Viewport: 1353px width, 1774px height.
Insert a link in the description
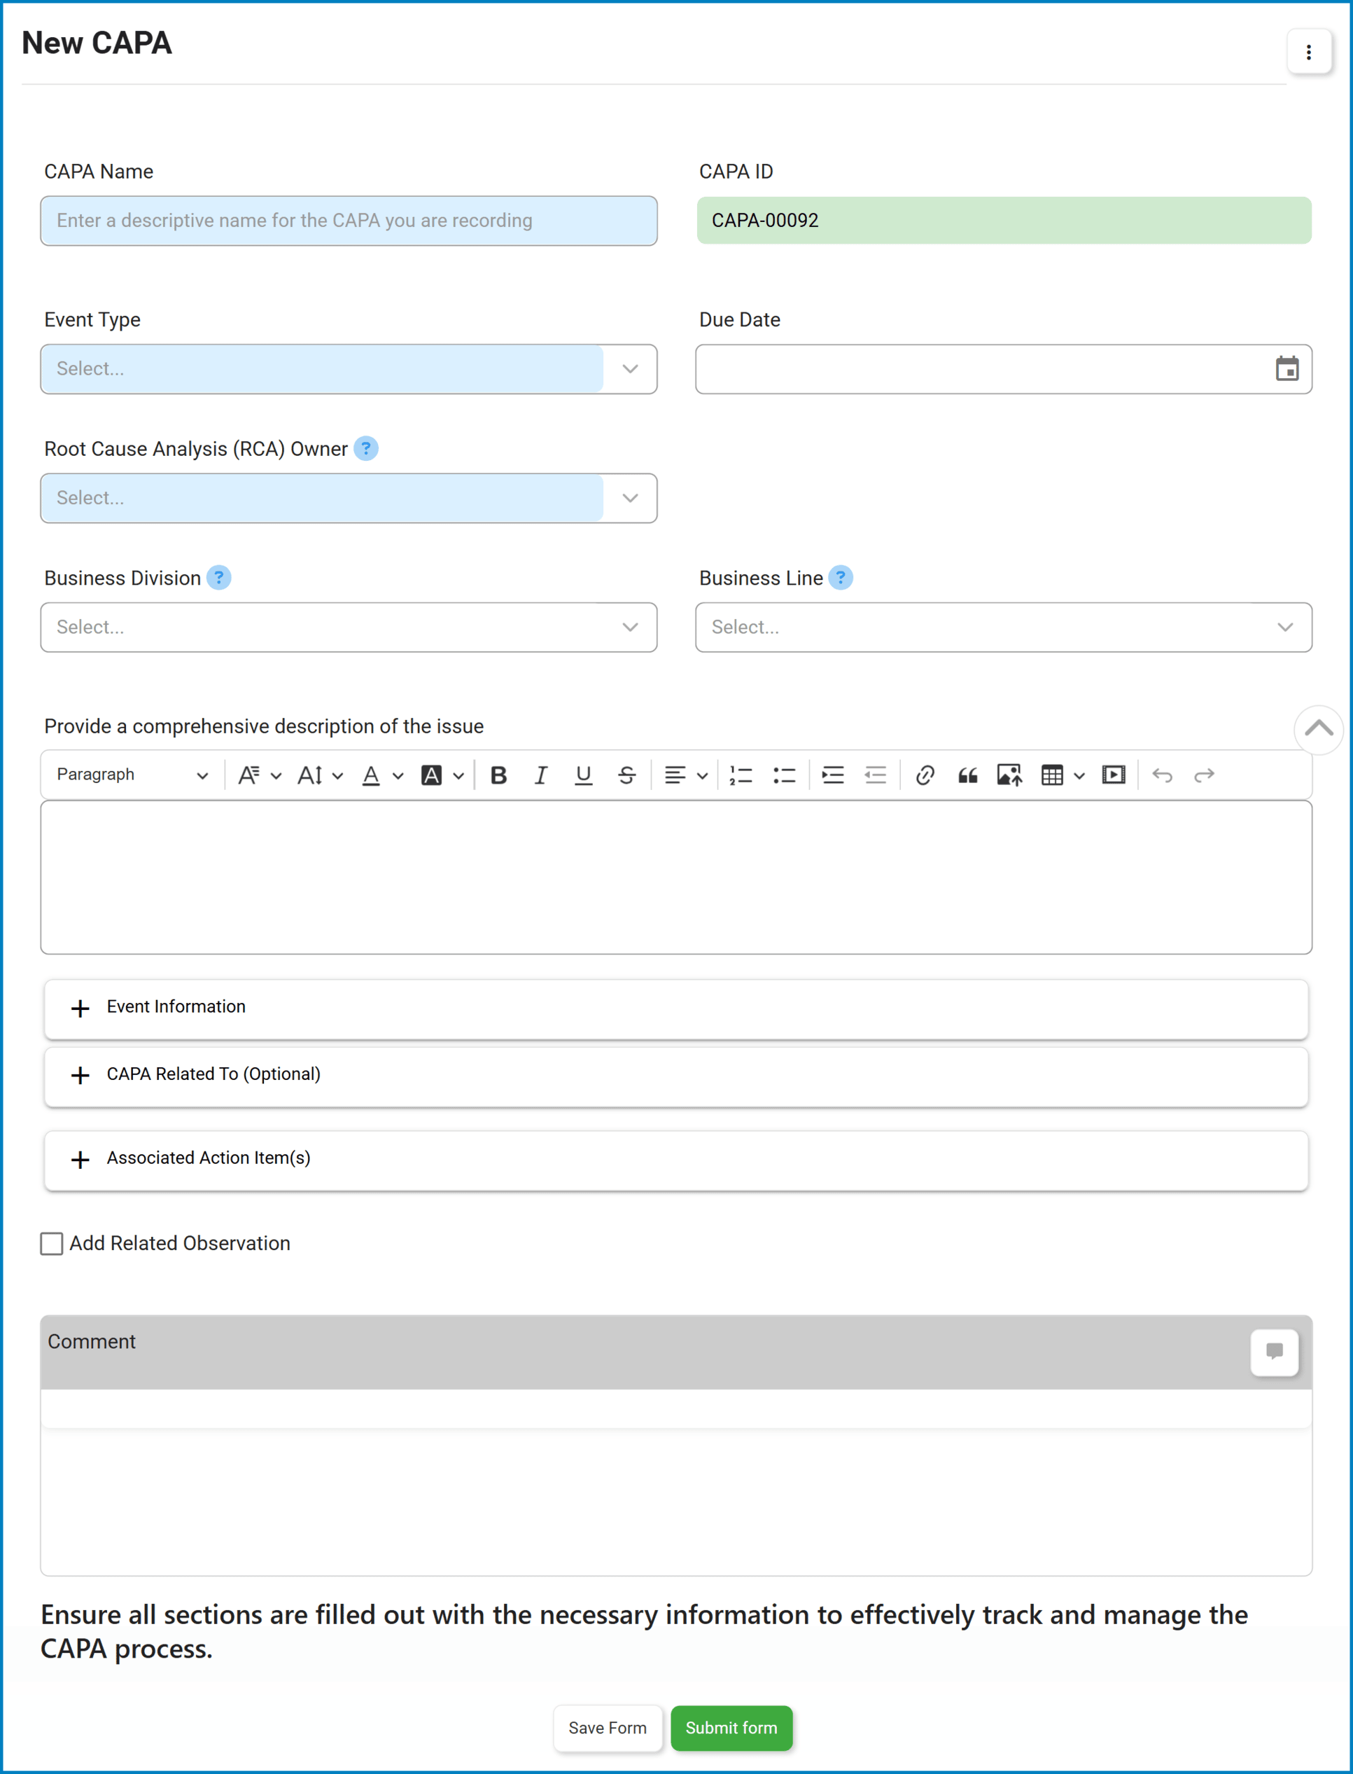pos(925,774)
